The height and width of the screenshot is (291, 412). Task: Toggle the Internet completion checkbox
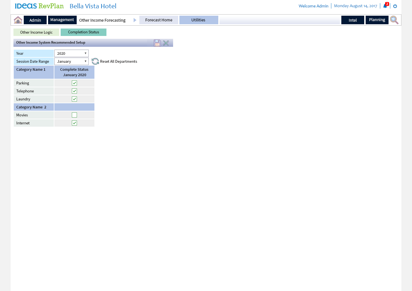74,123
